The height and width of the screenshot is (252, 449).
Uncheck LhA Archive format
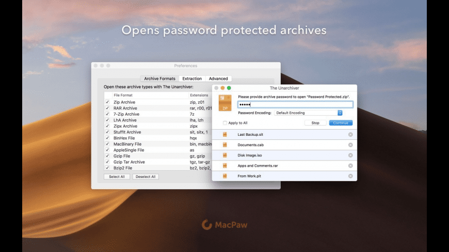107,120
